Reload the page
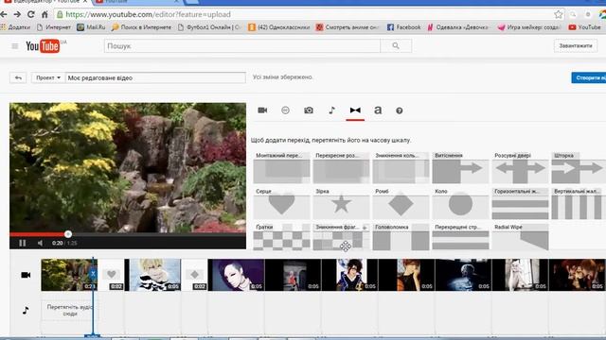 click(x=31, y=15)
